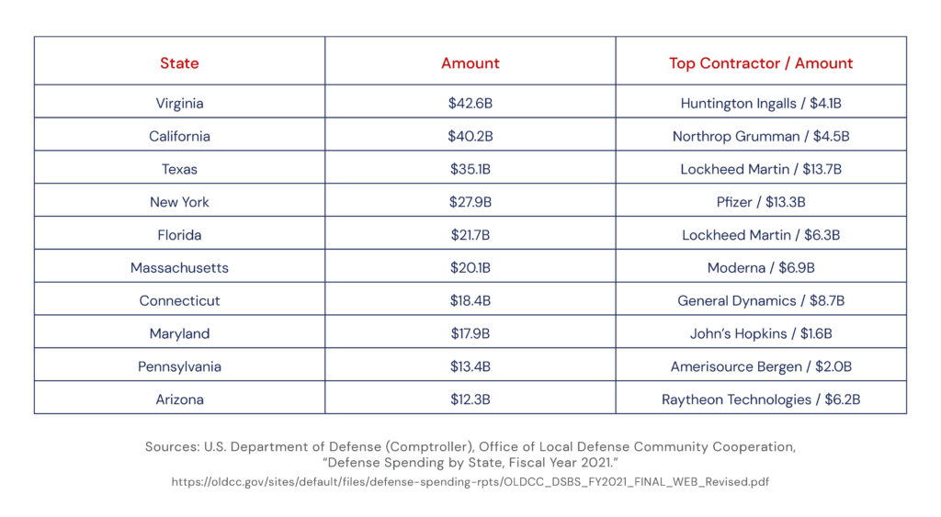Viewport: 941px width, 517px height.
Task: Click the Amount column header
Action: point(470,63)
